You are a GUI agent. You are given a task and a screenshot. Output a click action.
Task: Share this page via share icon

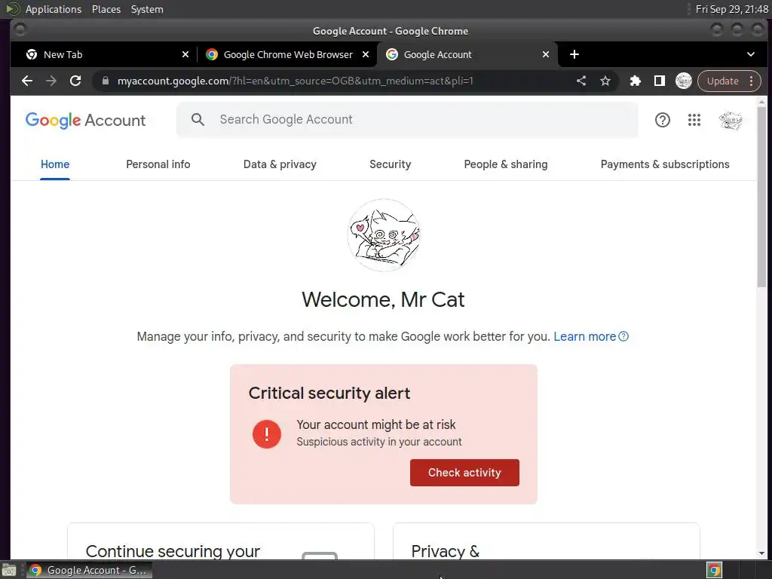coord(581,81)
